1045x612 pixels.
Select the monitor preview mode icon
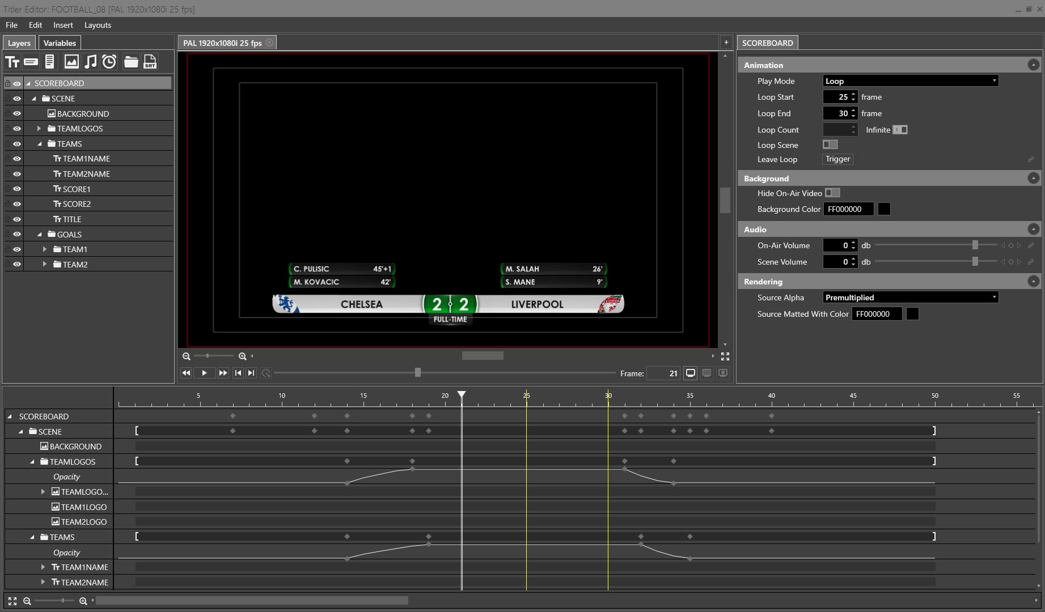tap(691, 373)
